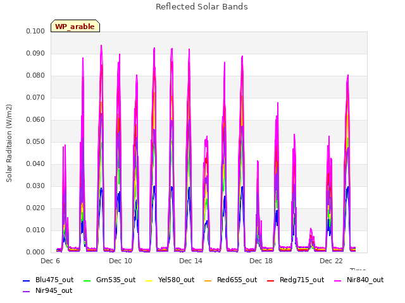This screenshot has height=303, width=405.
Task: Click the purple Nir945_out legend swatch
Action: pos(27,292)
